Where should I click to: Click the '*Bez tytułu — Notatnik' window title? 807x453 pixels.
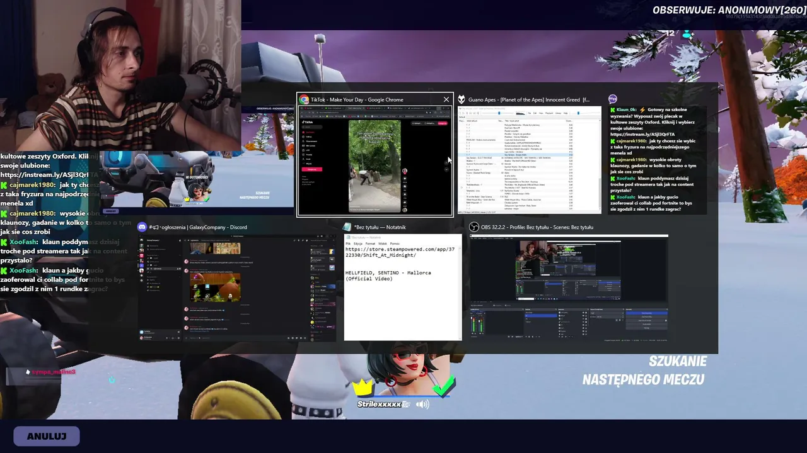[x=380, y=227]
